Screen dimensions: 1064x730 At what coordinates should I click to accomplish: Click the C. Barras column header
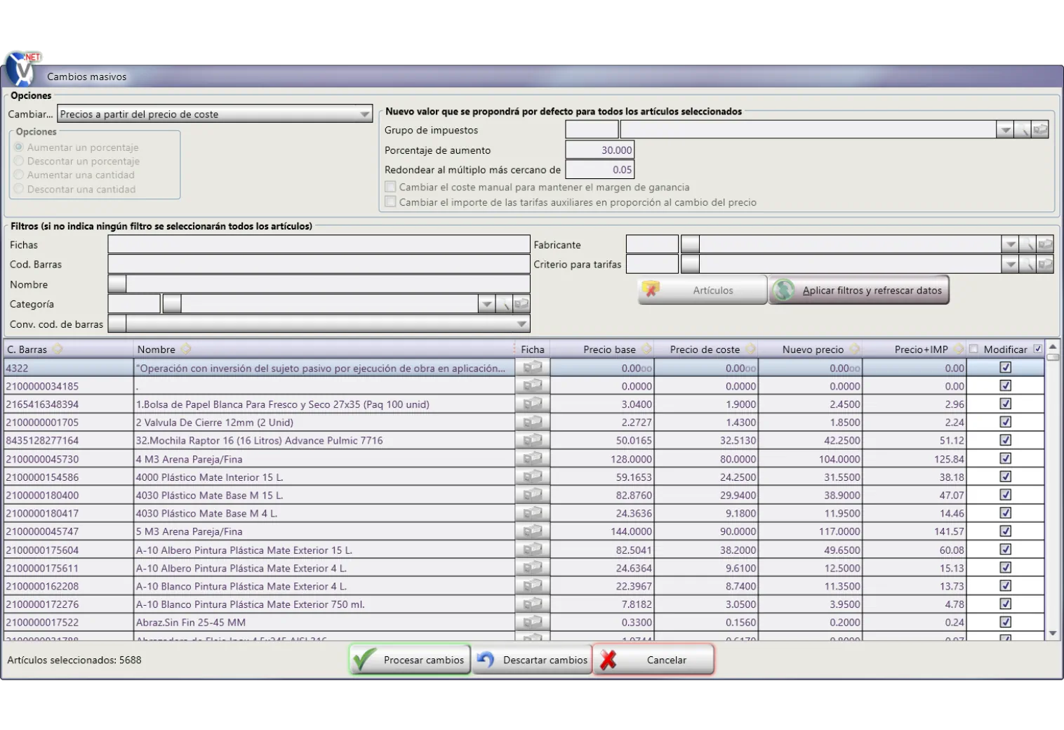click(x=28, y=350)
